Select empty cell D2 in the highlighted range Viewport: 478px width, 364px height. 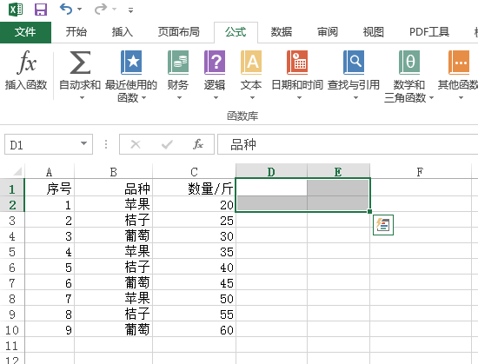(x=272, y=203)
